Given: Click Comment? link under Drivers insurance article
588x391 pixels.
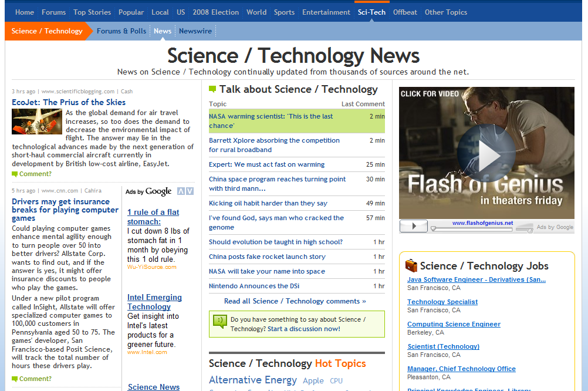Looking at the screenshot, I should [35, 379].
